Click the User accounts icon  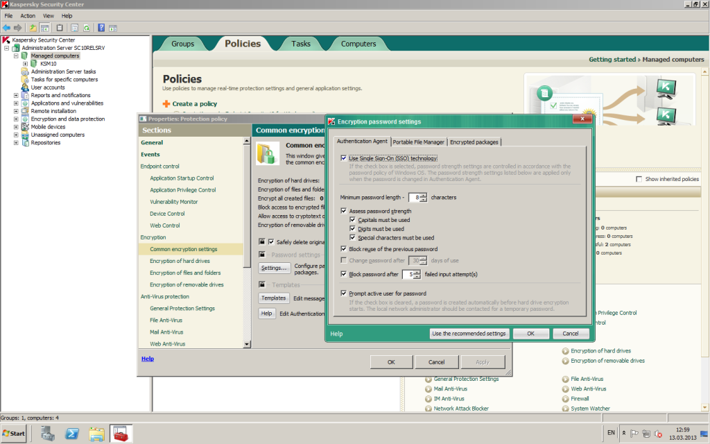coord(25,87)
